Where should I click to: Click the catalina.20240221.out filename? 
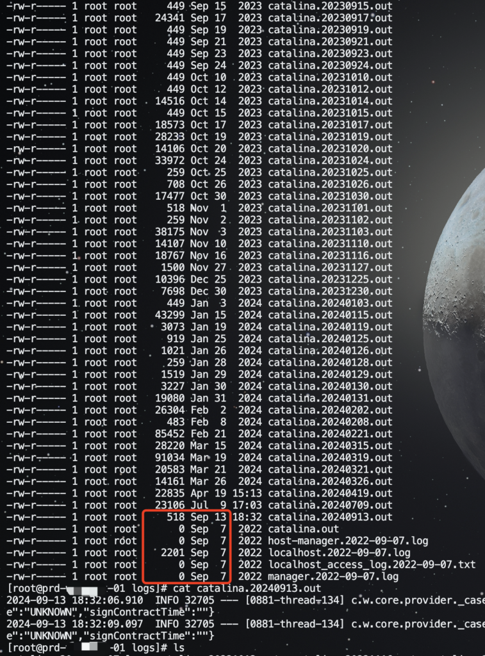[x=330, y=434]
